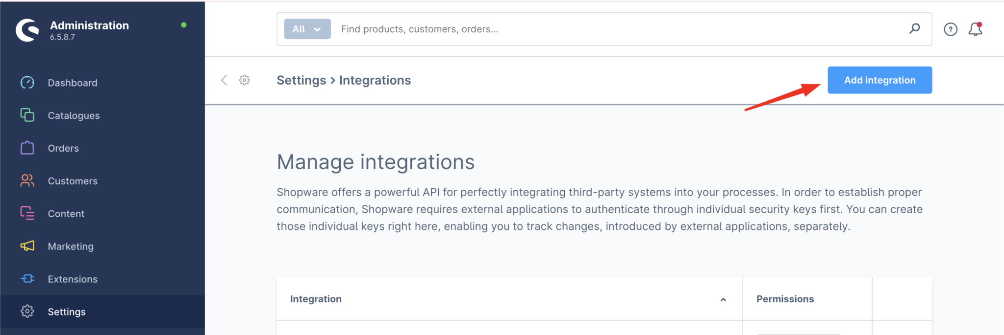1004x335 pixels.
Task: Open Catalogues menu item
Action: (x=102, y=115)
